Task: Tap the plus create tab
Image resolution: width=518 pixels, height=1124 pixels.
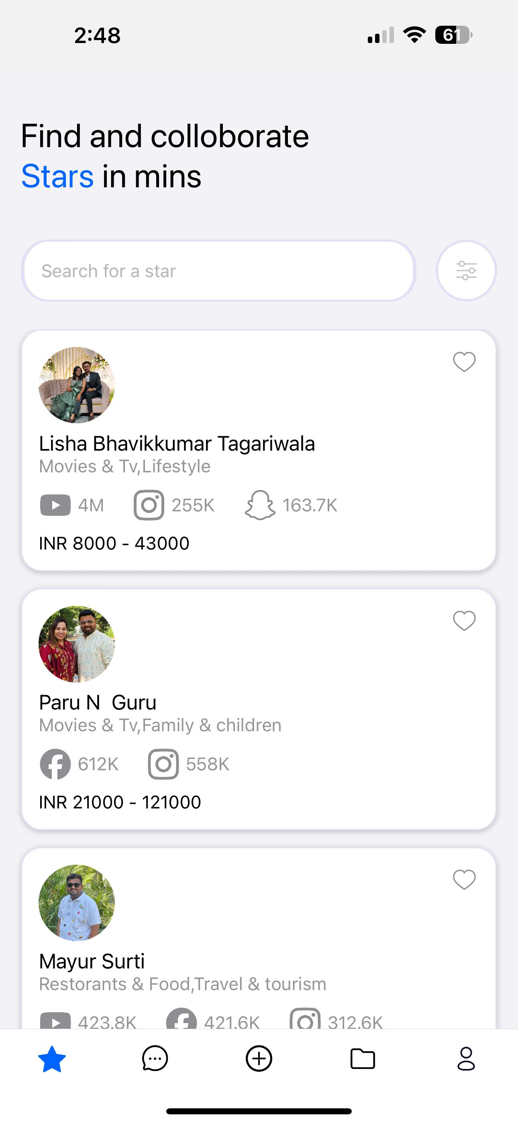Action: [x=259, y=1059]
